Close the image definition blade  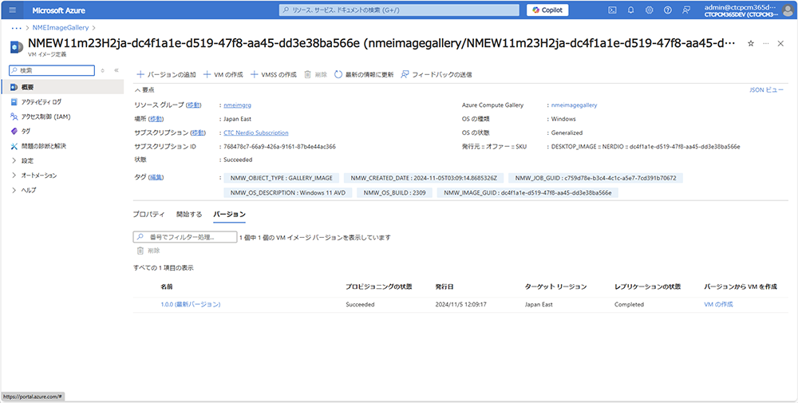click(780, 44)
